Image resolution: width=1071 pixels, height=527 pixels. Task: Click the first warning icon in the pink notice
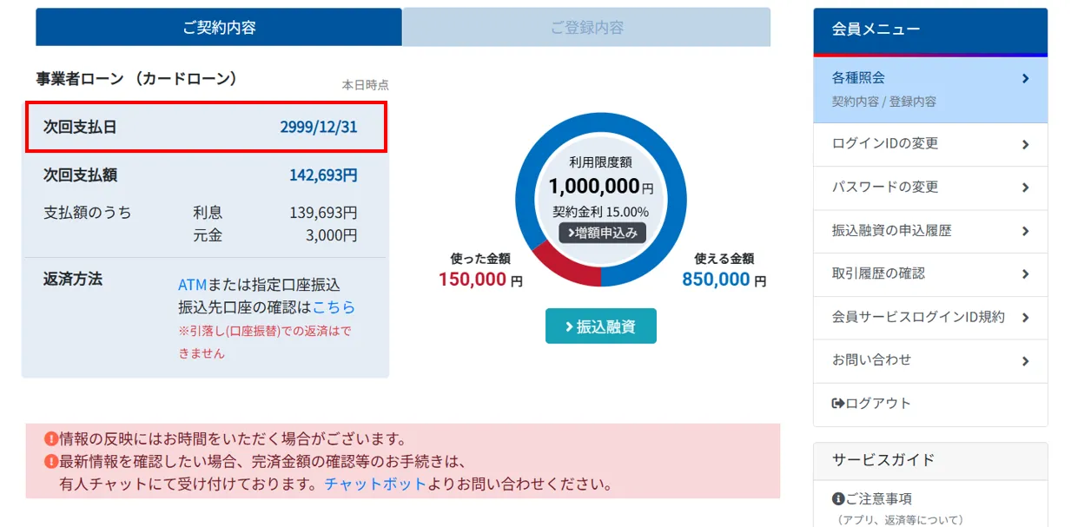(50, 439)
